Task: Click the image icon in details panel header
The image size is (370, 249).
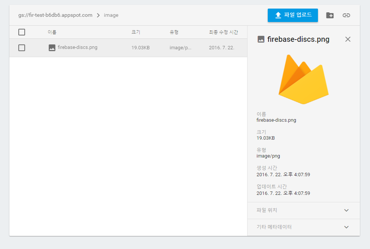Action: [x=261, y=39]
